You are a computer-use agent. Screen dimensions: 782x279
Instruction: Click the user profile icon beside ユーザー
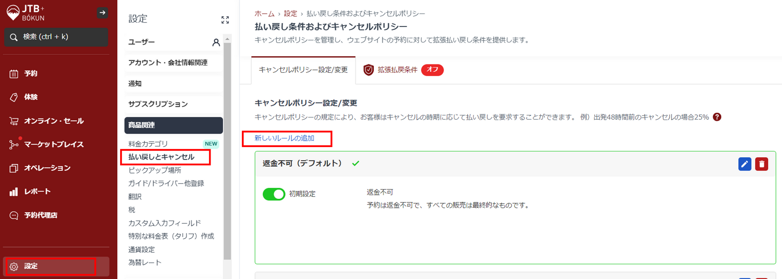(216, 42)
